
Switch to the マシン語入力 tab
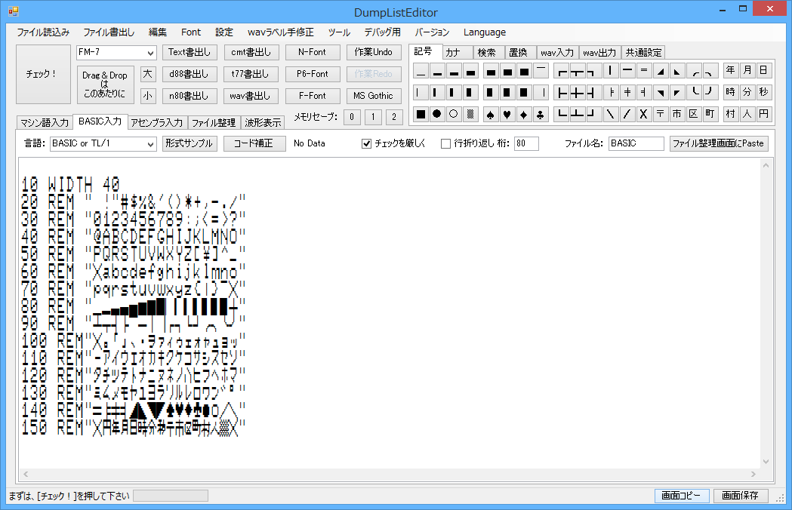(45, 123)
